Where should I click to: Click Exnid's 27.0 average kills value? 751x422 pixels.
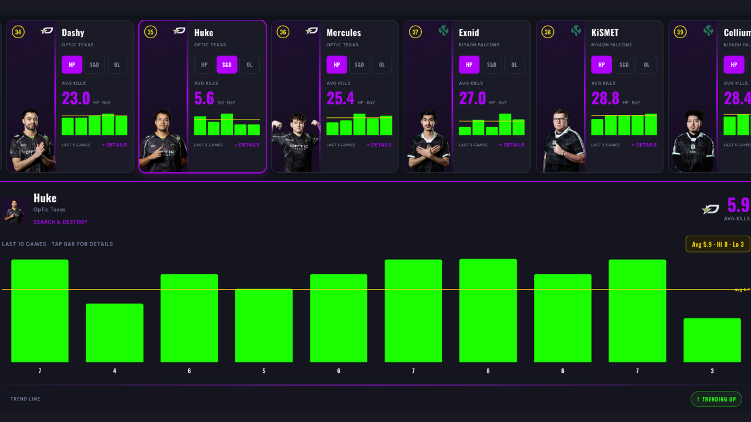coord(473,98)
